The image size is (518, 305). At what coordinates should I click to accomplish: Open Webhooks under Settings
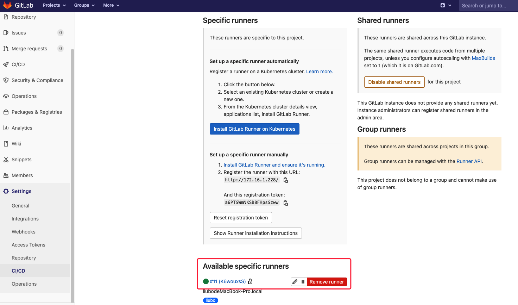[x=23, y=232]
